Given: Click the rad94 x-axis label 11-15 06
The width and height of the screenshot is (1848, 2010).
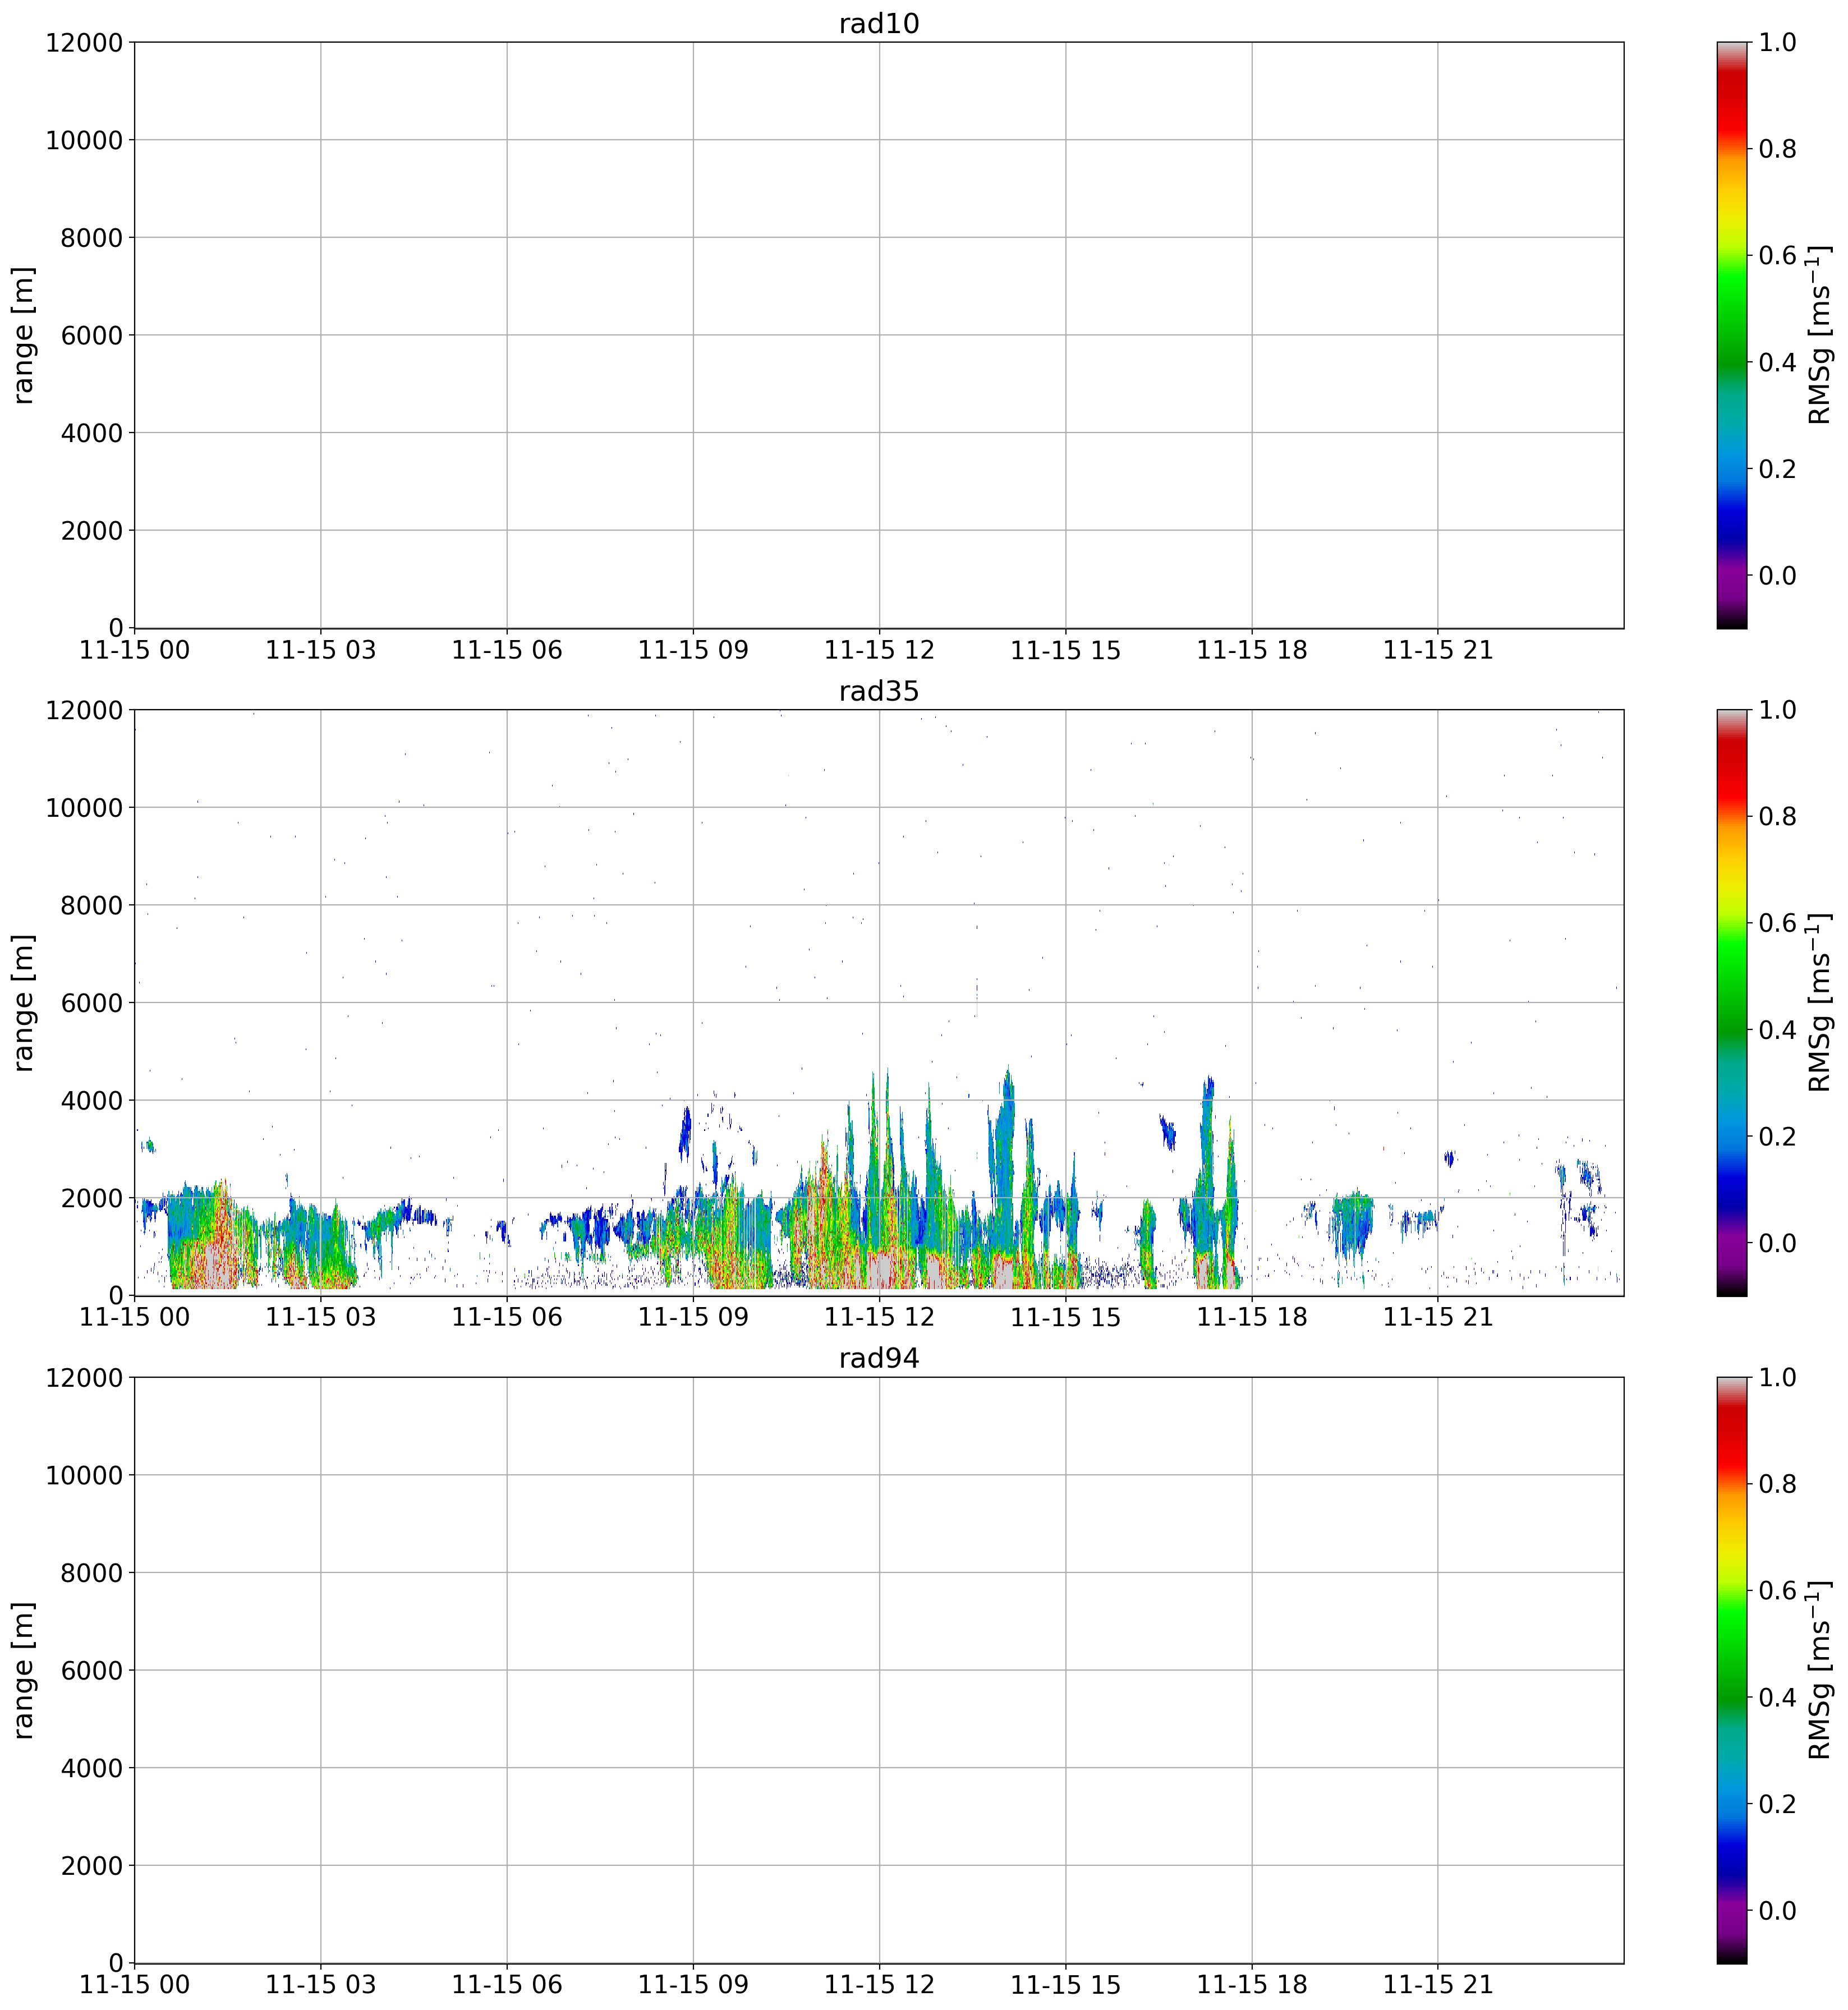Looking at the screenshot, I should pos(506,1986).
